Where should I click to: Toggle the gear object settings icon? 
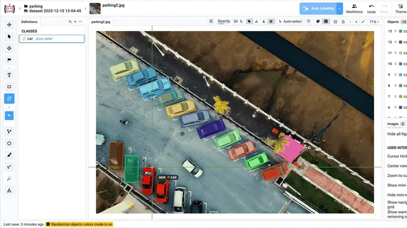coord(271,21)
